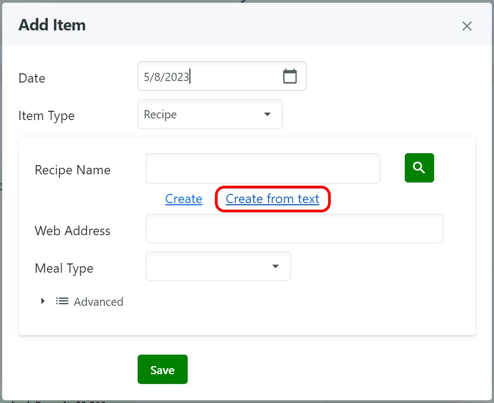494x403 pixels.
Task: Click the Create link
Action: tap(183, 199)
